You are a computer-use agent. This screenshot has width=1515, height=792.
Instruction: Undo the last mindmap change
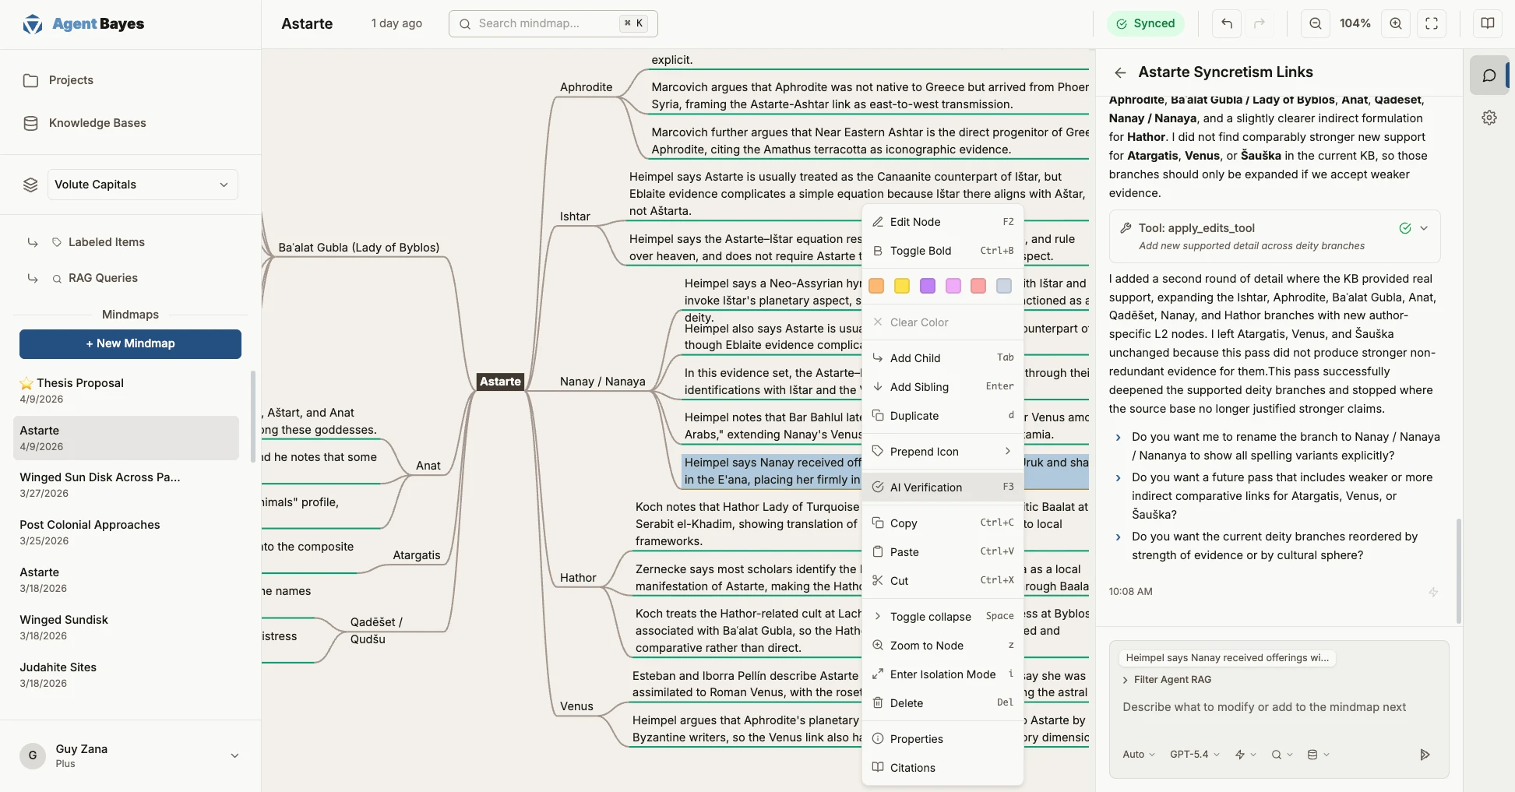pyautogui.click(x=1225, y=23)
